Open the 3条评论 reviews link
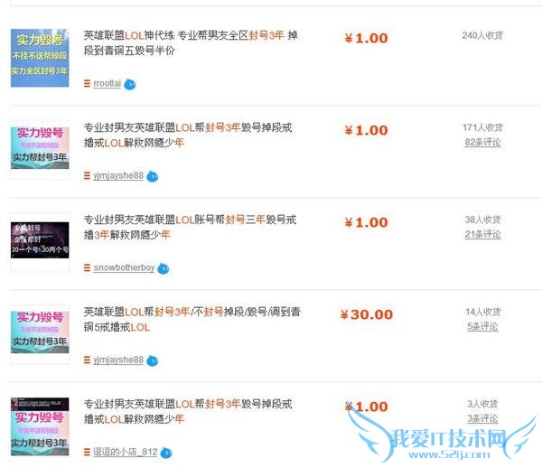542x468 pixels. click(x=482, y=418)
